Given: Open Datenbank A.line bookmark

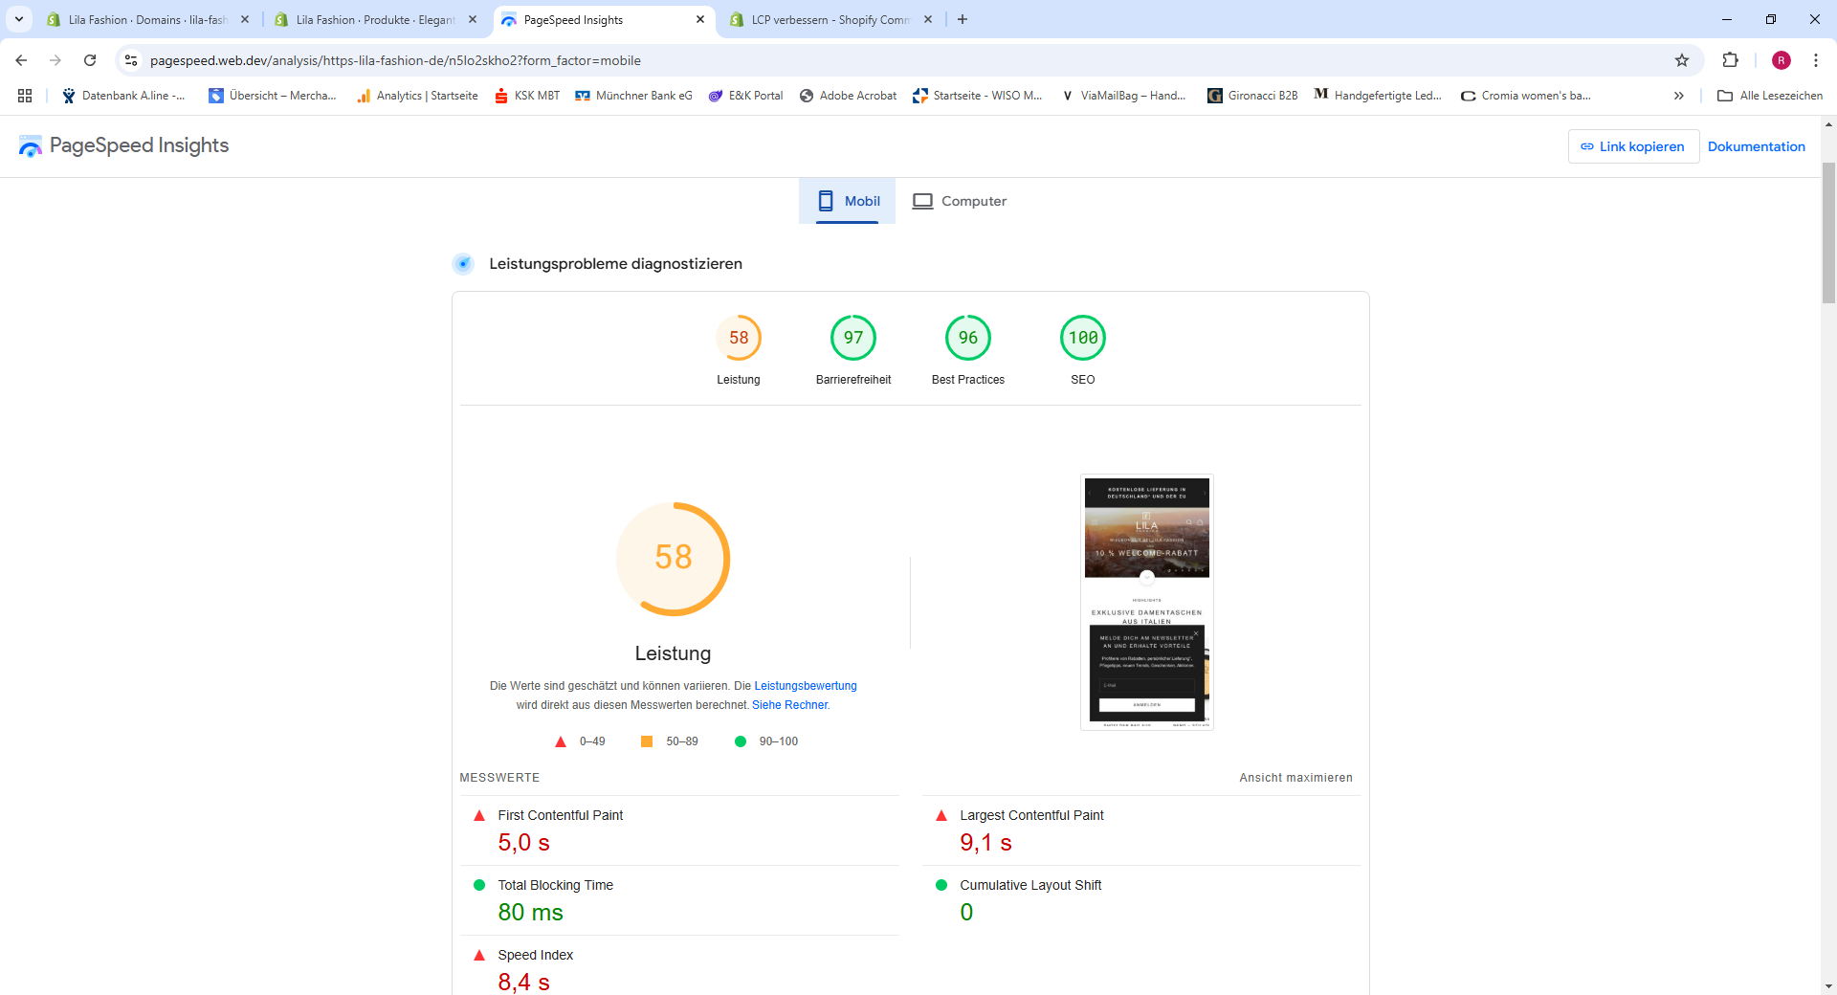Looking at the screenshot, I should (x=123, y=96).
